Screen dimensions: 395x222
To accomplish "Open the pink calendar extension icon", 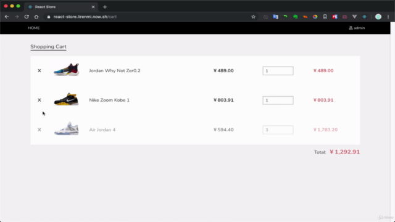I will click(344, 17).
